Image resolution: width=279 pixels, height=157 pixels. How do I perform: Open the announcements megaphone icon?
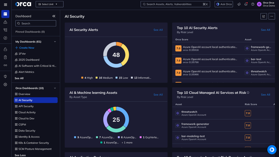tap(239, 4)
